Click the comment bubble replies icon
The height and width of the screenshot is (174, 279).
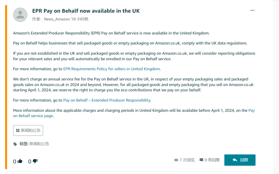pos(201,160)
